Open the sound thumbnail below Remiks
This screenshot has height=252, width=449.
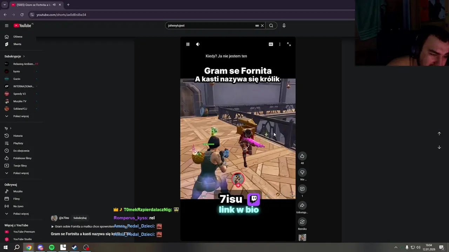(x=302, y=238)
